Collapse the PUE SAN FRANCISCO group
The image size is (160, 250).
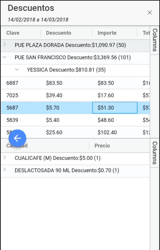[5, 57]
